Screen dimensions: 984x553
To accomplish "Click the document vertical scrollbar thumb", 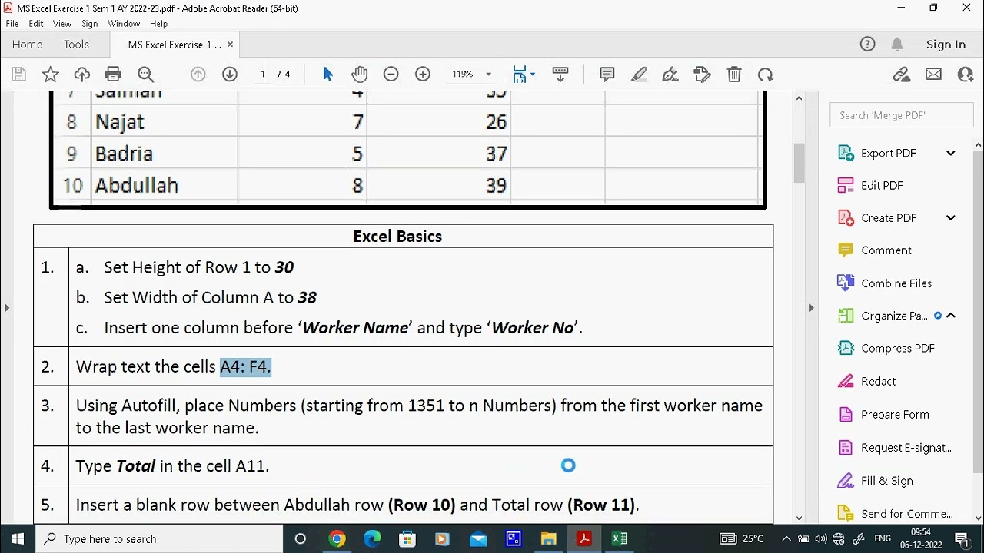I will 799,162.
